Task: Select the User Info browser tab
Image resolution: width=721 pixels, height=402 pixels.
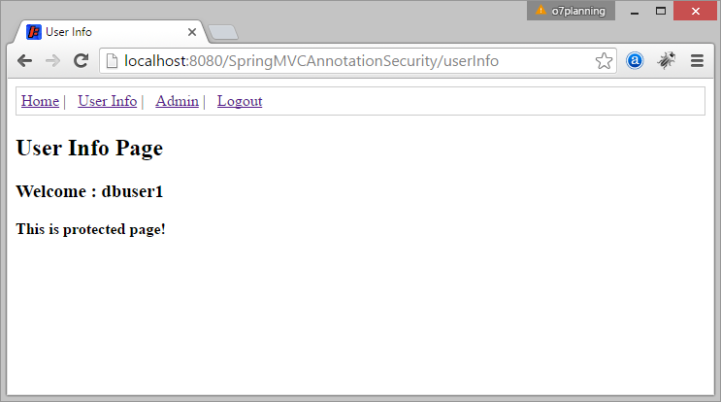Action: tap(111, 32)
